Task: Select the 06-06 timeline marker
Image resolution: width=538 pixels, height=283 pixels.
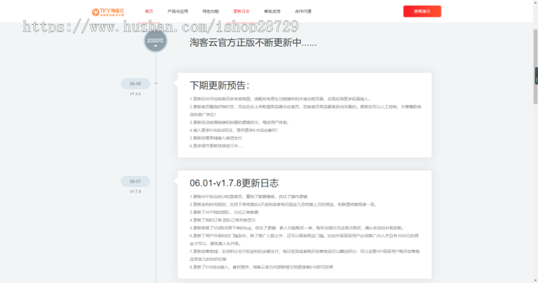Action: pyautogui.click(x=135, y=84)
